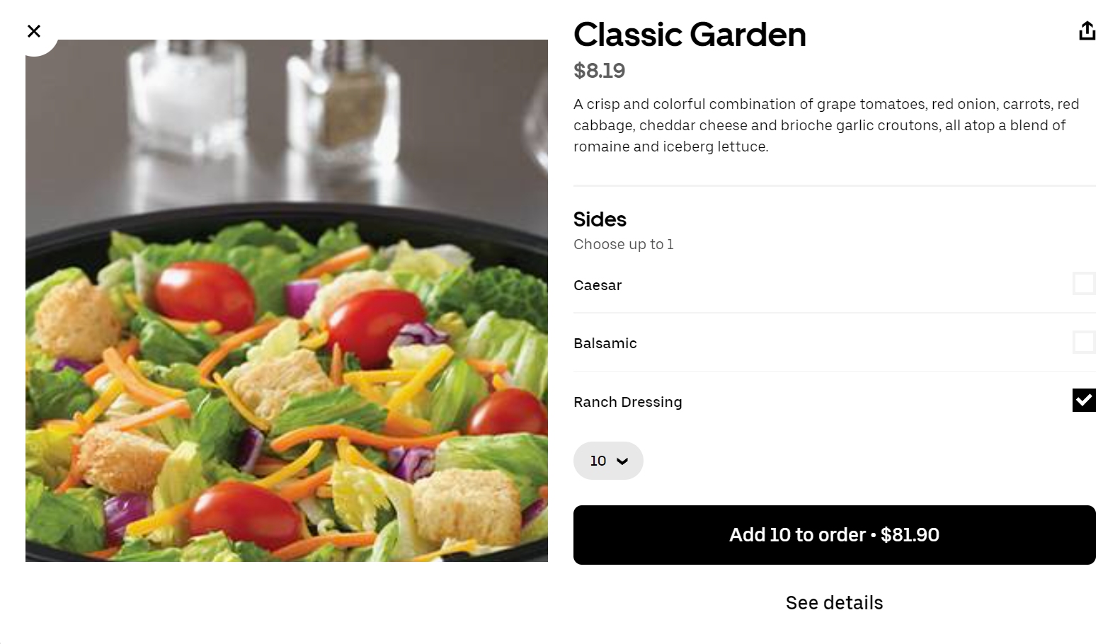This screenshot has width=1120, height=644.
Task: Open the quantity dropdown showing 10
Action: (608, 461)
